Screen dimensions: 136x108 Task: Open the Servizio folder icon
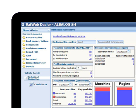24,66
